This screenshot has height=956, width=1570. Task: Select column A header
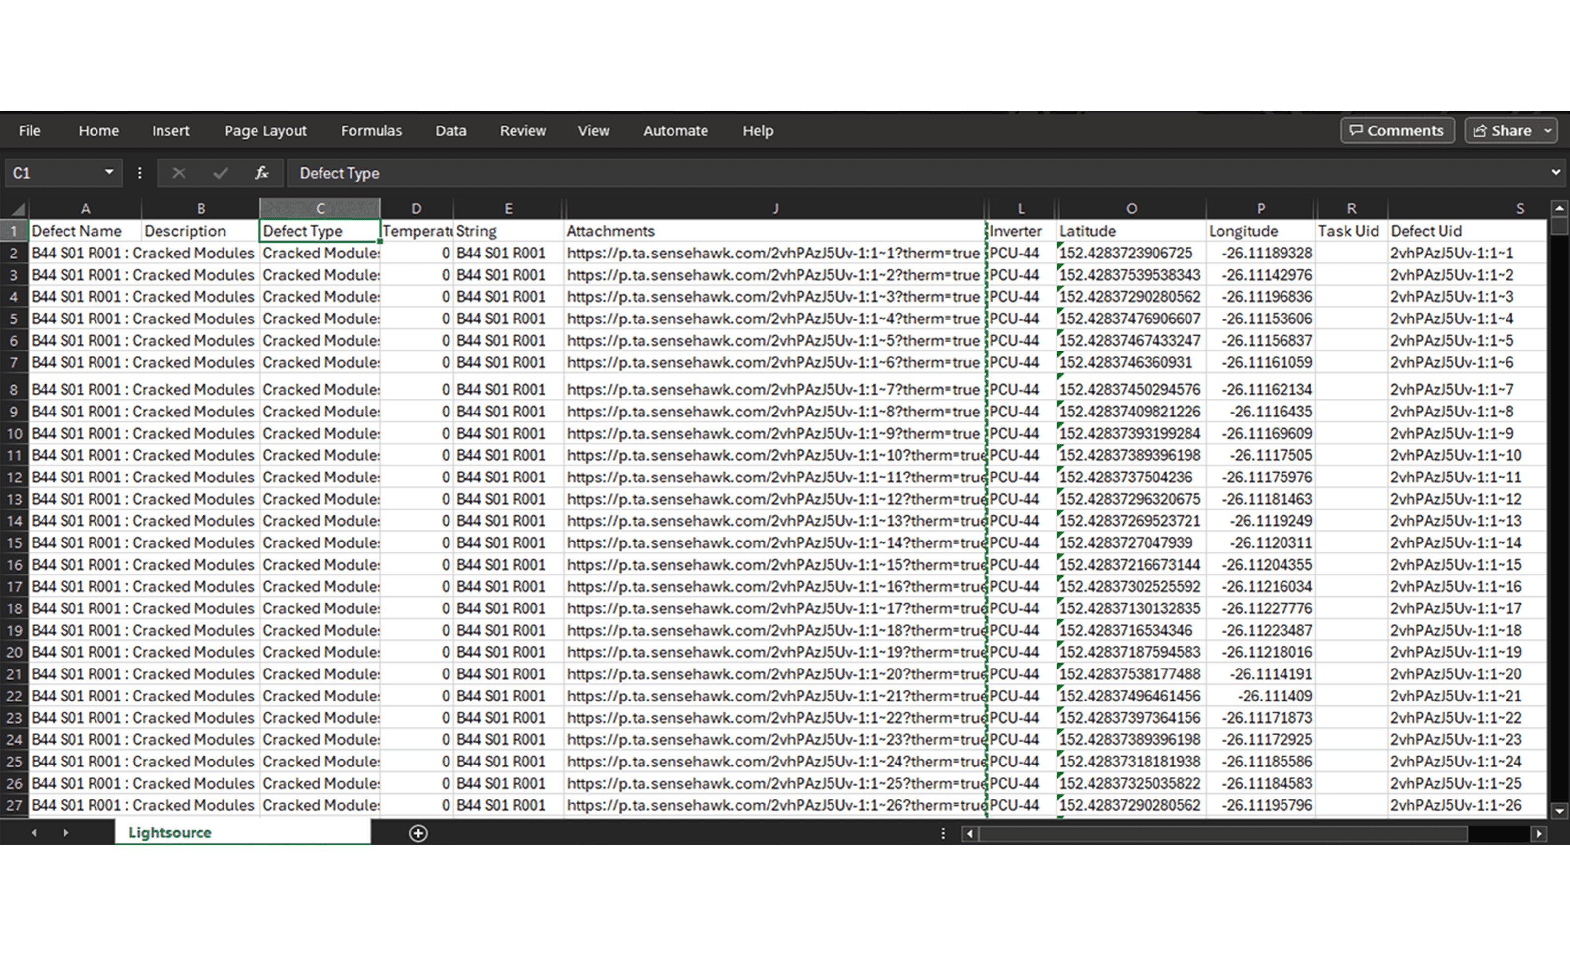85,208
